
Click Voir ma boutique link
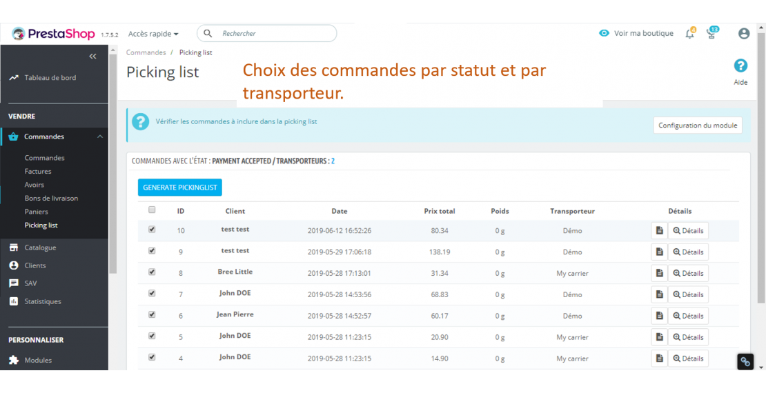point(643,33)
